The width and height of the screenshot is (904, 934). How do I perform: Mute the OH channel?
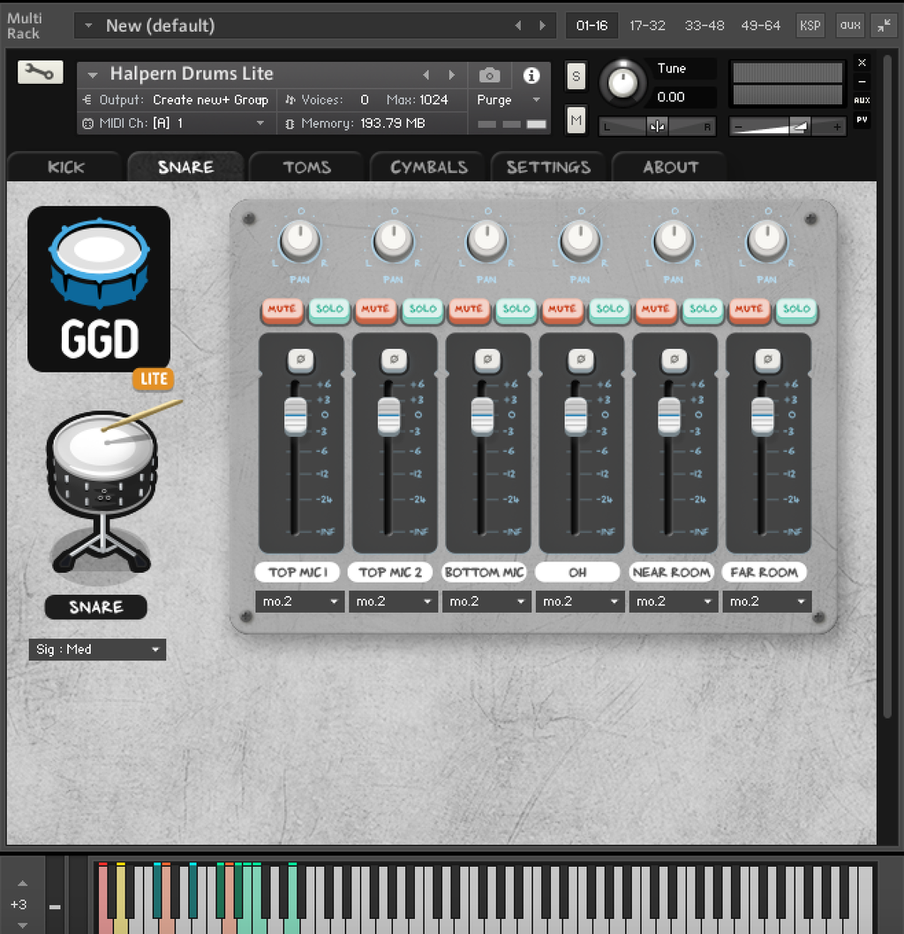[562, 309]
